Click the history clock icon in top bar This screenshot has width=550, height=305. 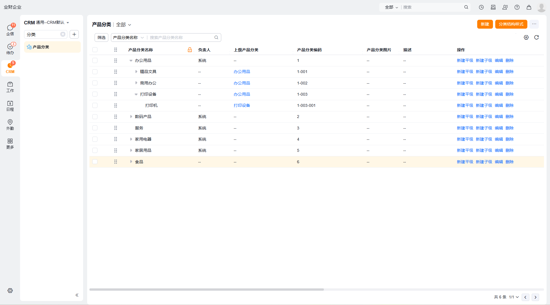click(x=481, y=7)
